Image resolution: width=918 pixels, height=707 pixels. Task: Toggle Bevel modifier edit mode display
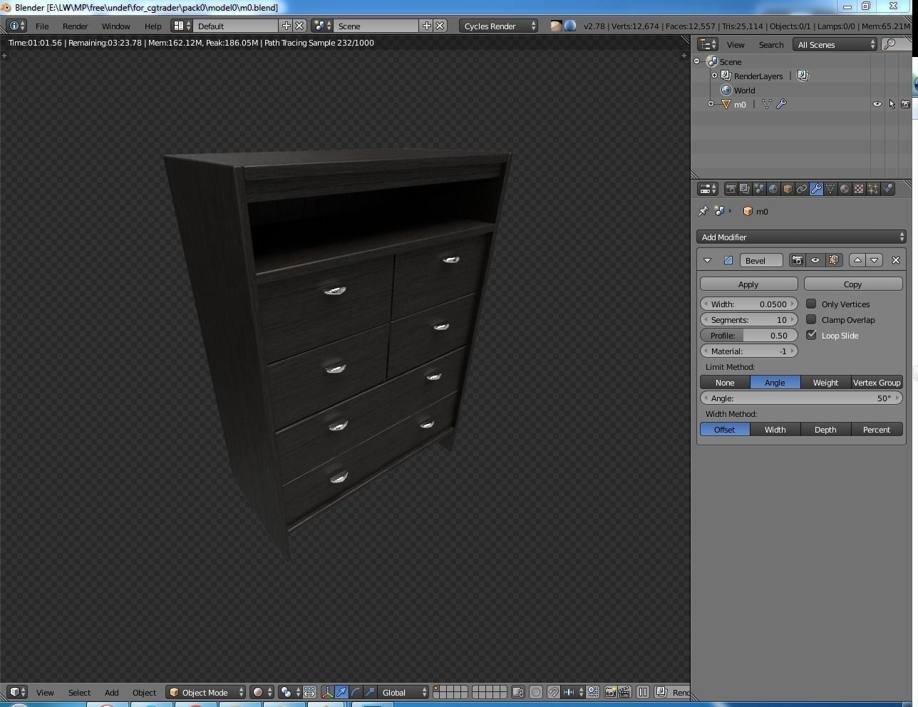(x=834, y=260)
